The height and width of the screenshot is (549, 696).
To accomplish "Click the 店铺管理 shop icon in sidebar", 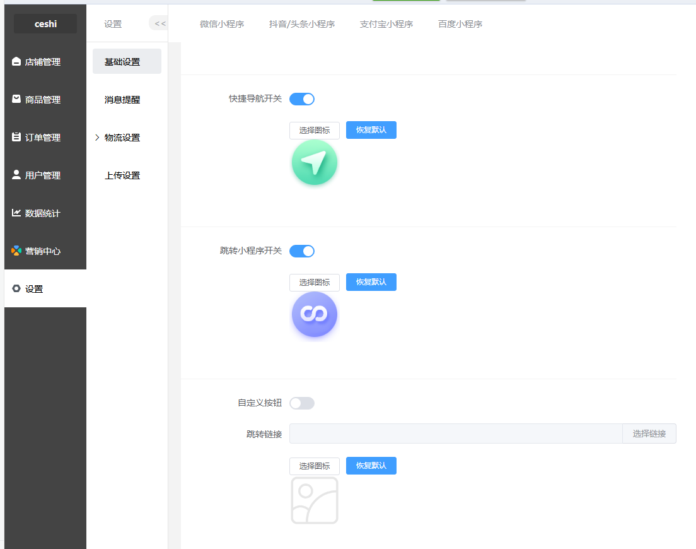I will click(x=16, y=62).
